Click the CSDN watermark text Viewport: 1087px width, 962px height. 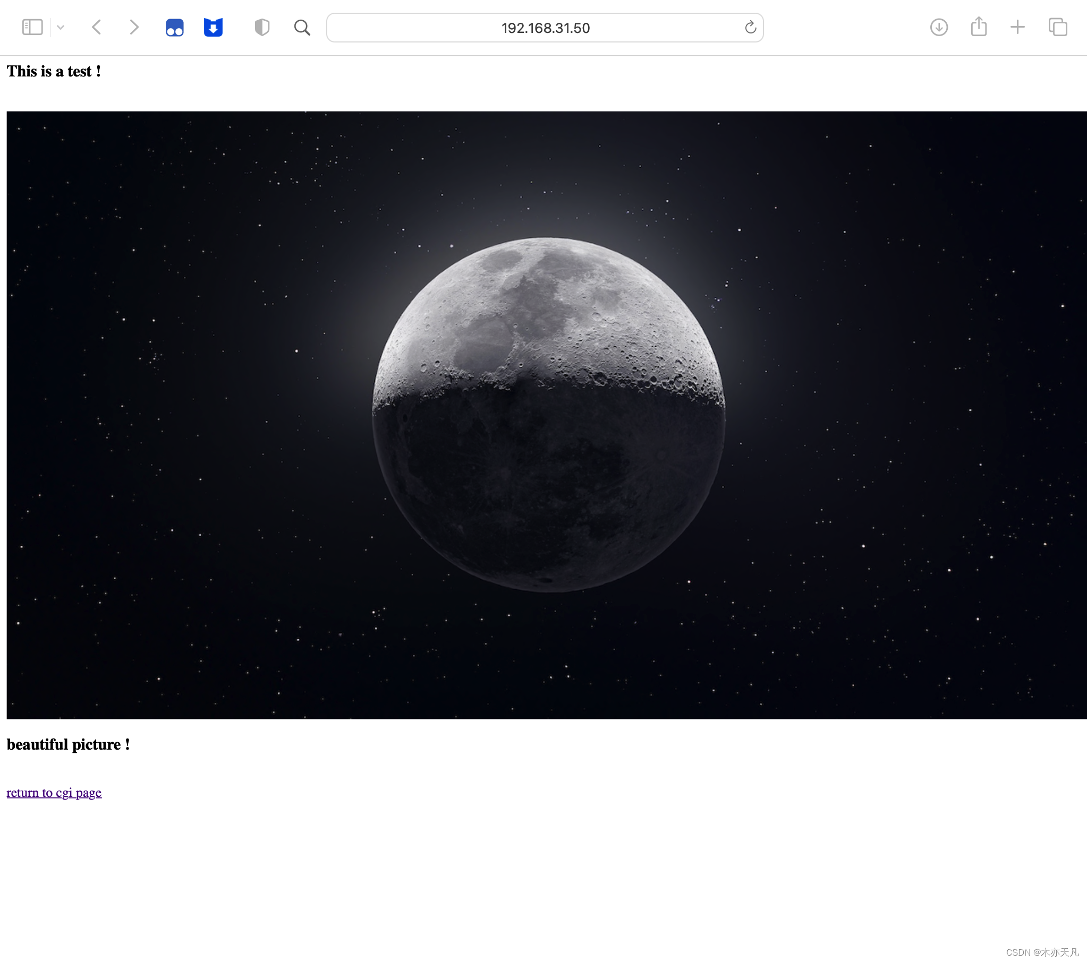(x=1042, y=952)
